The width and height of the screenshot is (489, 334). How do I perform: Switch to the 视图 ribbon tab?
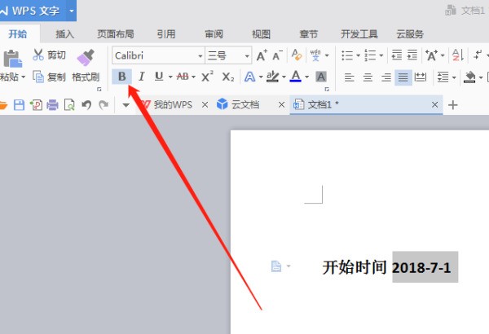261,34
